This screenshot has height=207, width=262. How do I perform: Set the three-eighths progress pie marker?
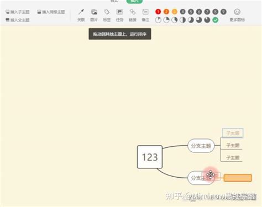pos(174,20)
